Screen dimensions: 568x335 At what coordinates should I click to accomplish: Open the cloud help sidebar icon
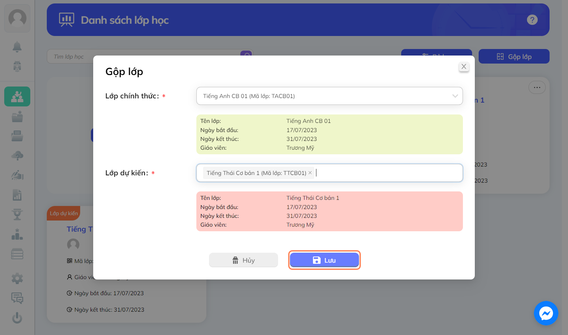[x=17, y=156]
